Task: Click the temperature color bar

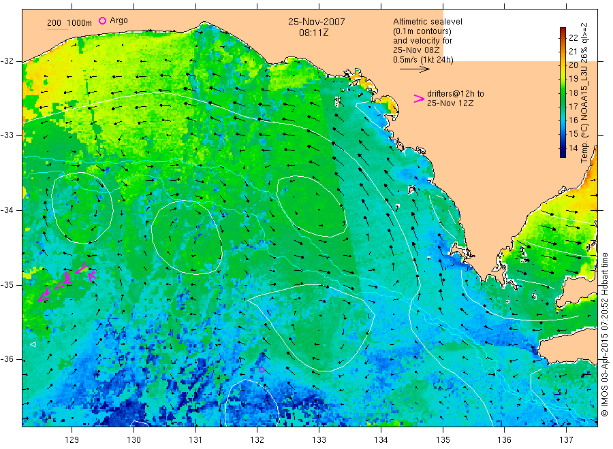Action: tap(563, 93)
